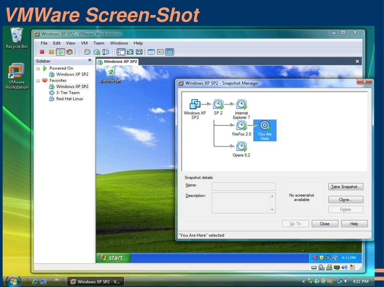Open the Team menu
Screen dimensions: 384x287
pyautogui.click(x=99, y=43)
